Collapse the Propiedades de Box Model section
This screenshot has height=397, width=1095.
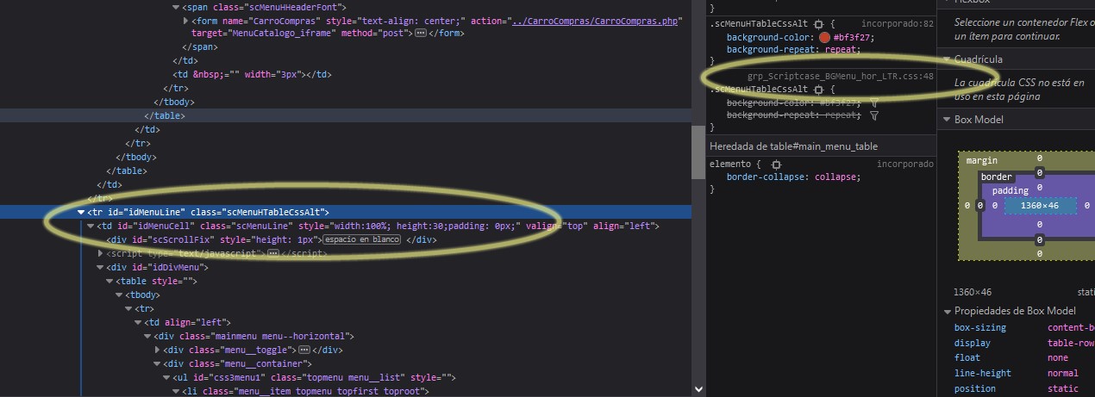(x=946, y=311)
